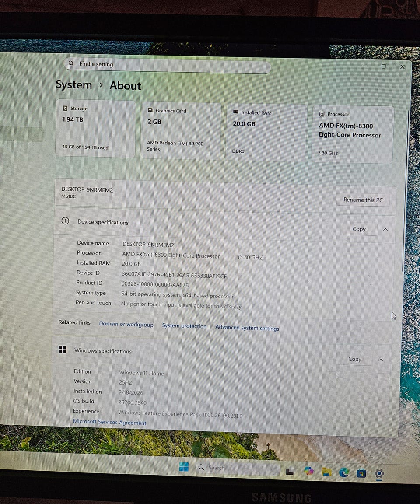Open the Installed RAM 20.0 GB card

(x=266, y=133)
